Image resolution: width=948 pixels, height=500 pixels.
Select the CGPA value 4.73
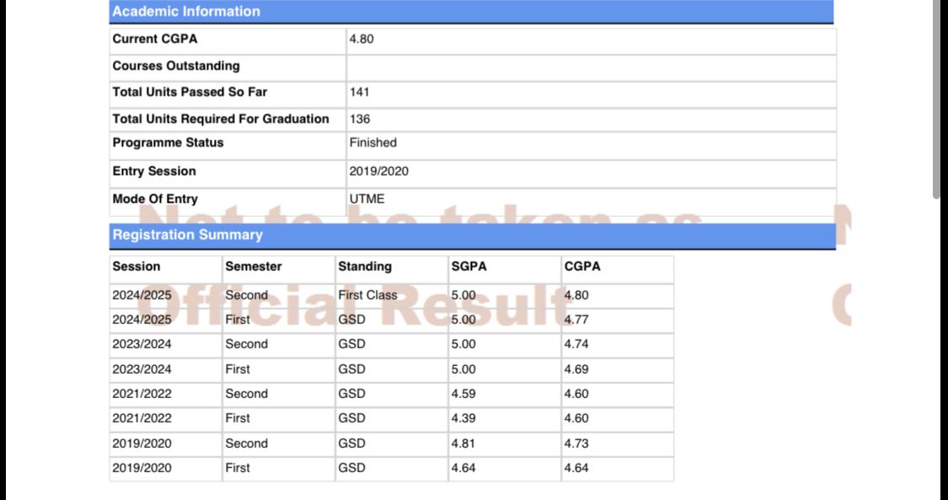(576, 444)
